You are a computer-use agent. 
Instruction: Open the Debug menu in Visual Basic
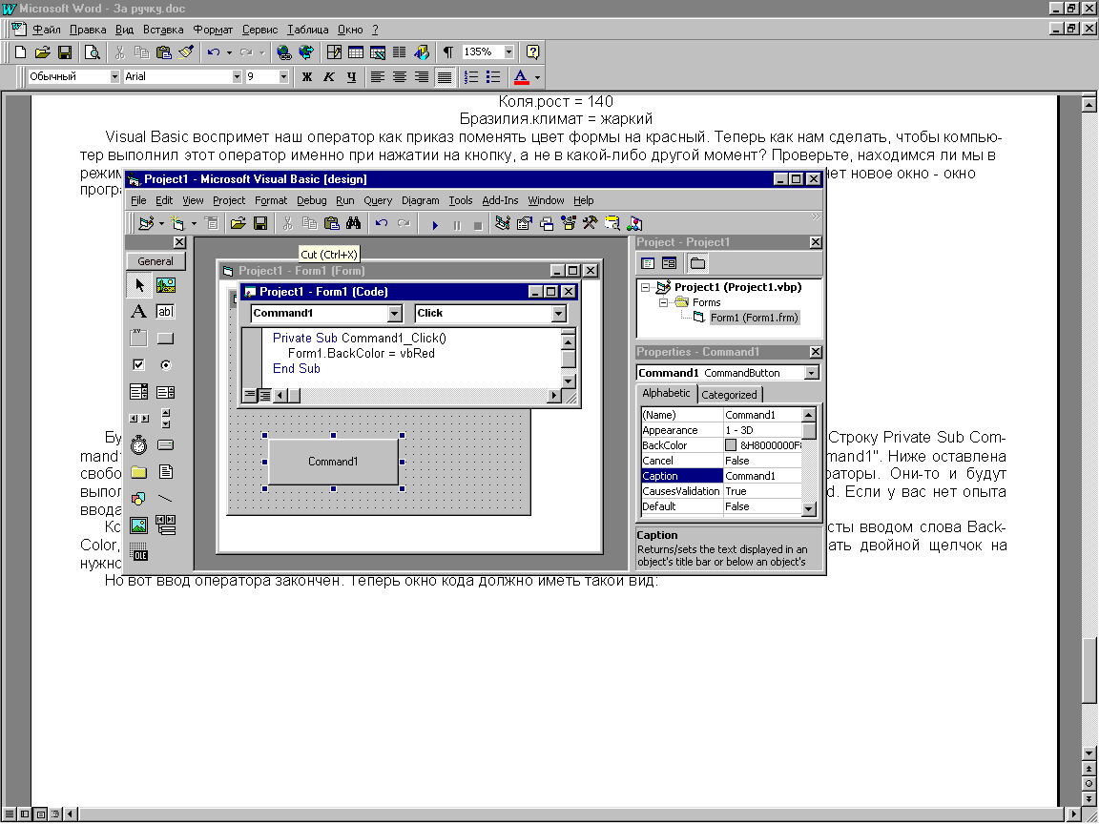(311, 200)
